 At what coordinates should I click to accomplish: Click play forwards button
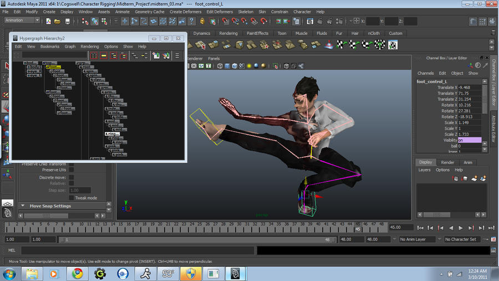coord(461,228)
